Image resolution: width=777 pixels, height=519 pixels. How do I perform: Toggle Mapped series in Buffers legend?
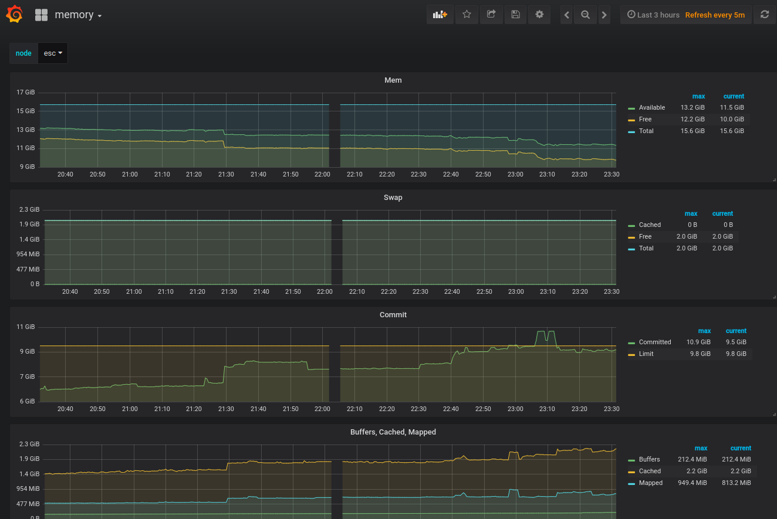[650, 483]
